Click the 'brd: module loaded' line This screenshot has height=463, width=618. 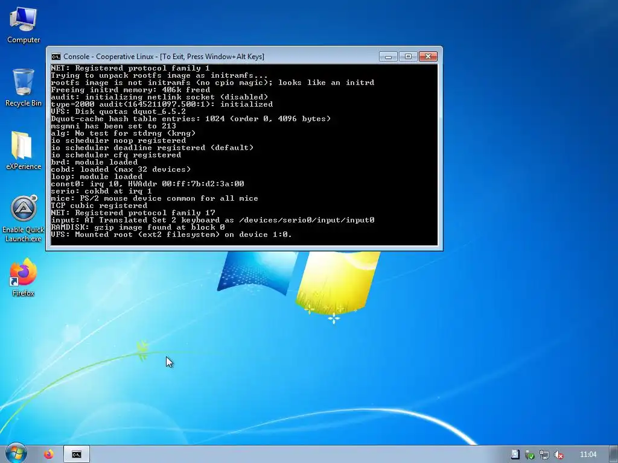pyautogui.click(x=94, y=162)
